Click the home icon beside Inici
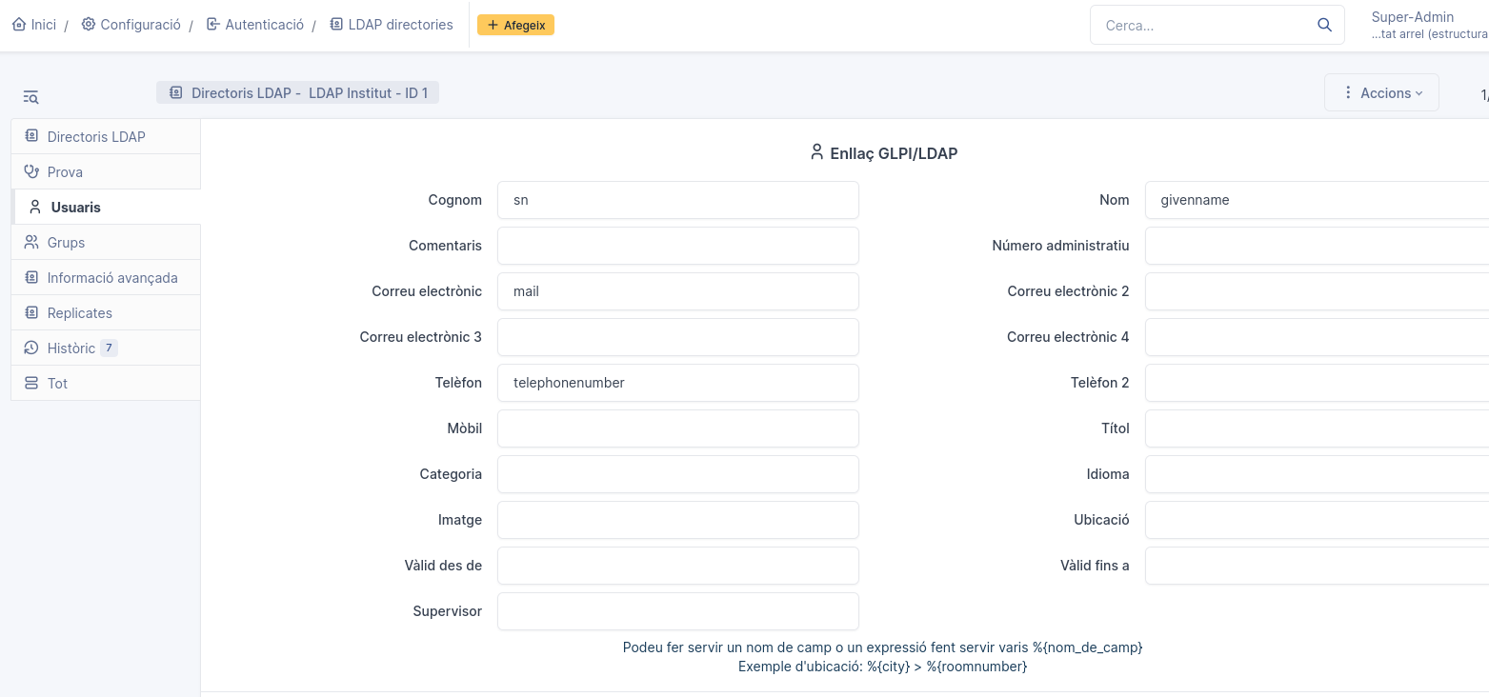The height and width of the screenshot is (697, 1489). click(19, 25)
